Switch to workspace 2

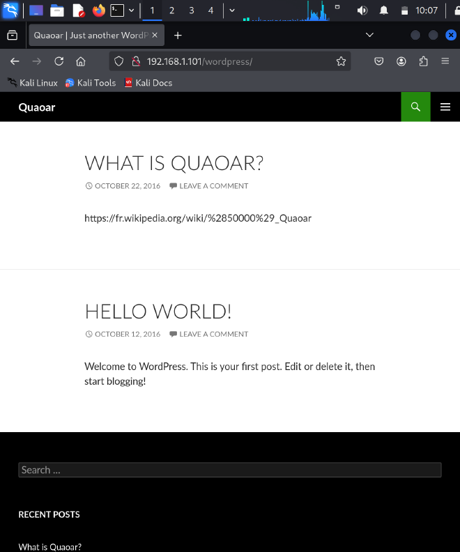point(171,10)
